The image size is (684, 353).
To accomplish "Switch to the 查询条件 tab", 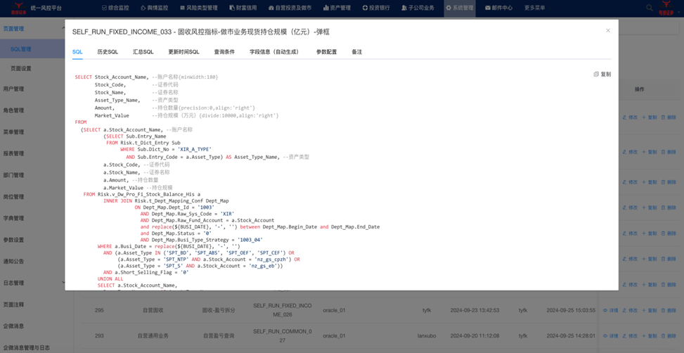I will (x=224, y=51).
